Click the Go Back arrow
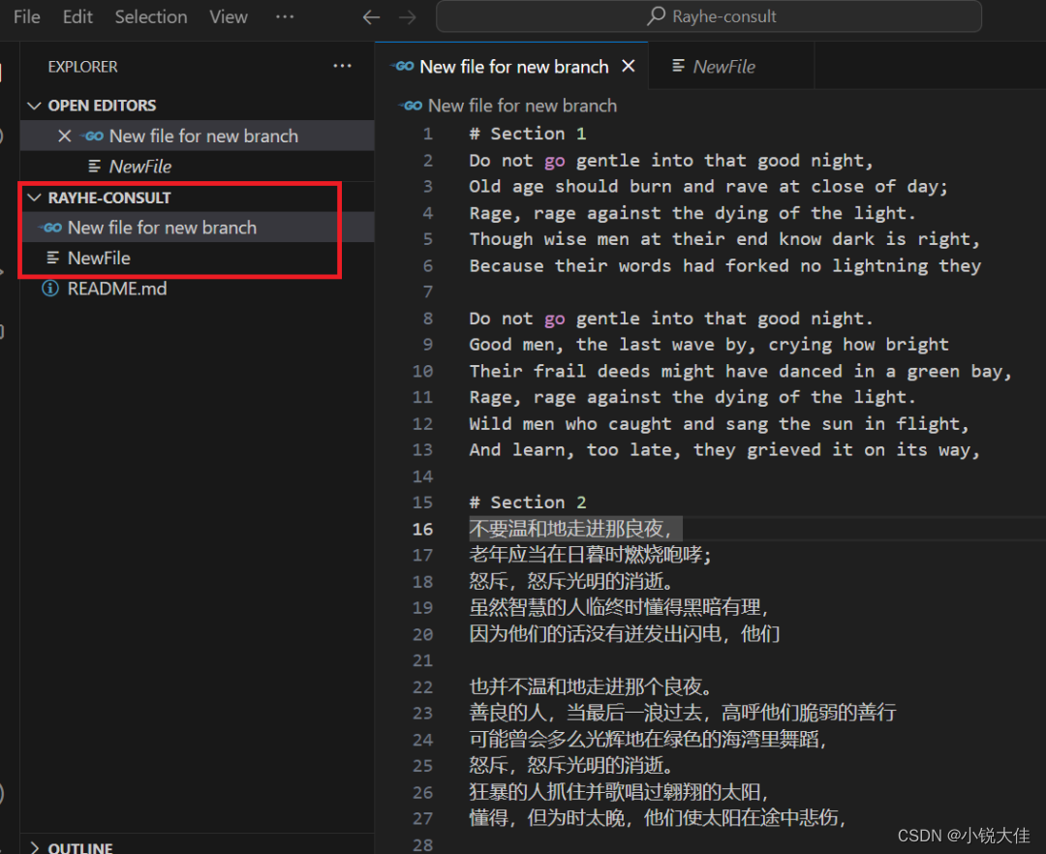The height and width of the screenshot is (854, 1046). 371,17
